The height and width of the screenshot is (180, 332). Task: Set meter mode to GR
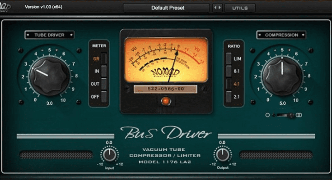104,58
